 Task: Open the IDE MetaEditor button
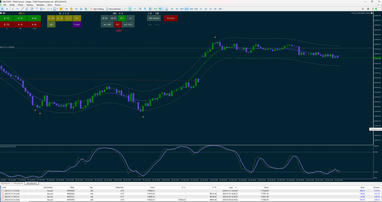coord(67,9)
